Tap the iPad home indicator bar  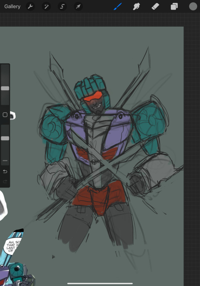point(100,283)
